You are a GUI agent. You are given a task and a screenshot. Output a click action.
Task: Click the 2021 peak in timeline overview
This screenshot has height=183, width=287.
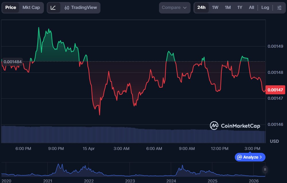59,166
